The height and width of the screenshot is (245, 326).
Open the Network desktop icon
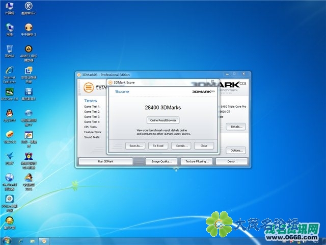[x=9, y=30]
